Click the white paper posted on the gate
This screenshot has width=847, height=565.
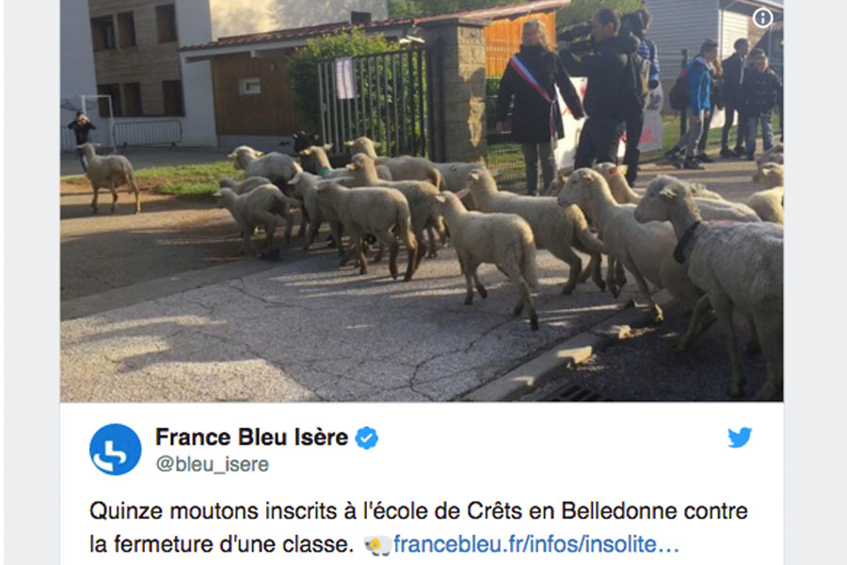(344, 78)
